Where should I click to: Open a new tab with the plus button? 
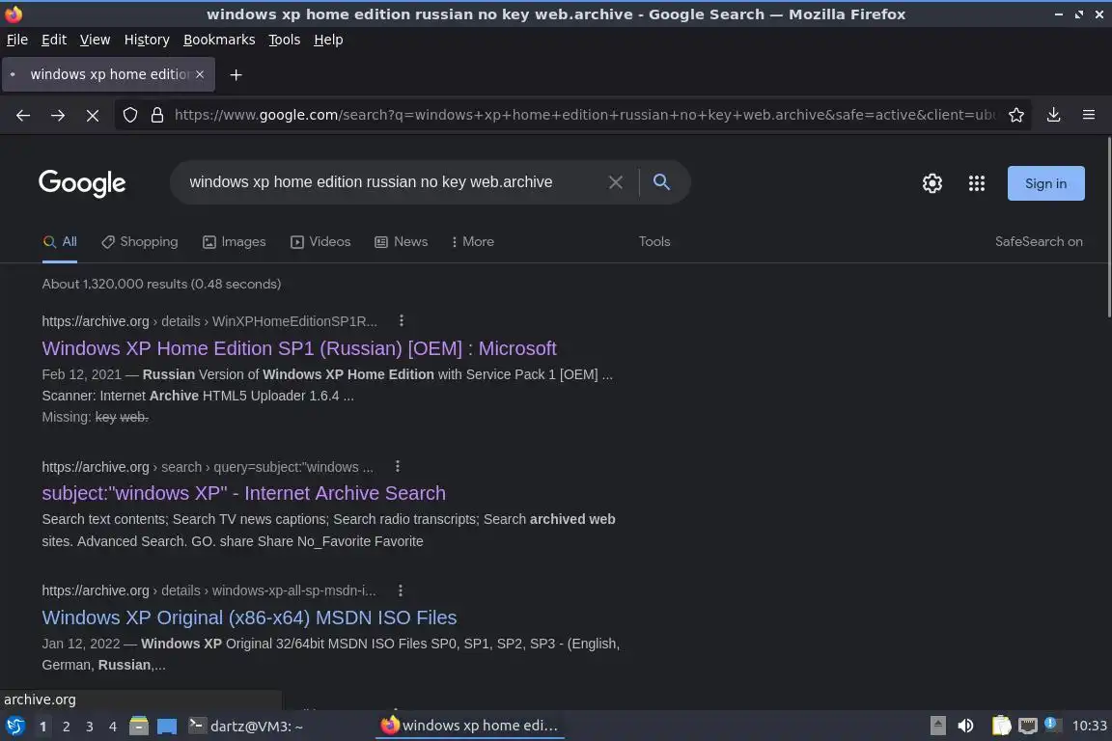pos(236,74)
